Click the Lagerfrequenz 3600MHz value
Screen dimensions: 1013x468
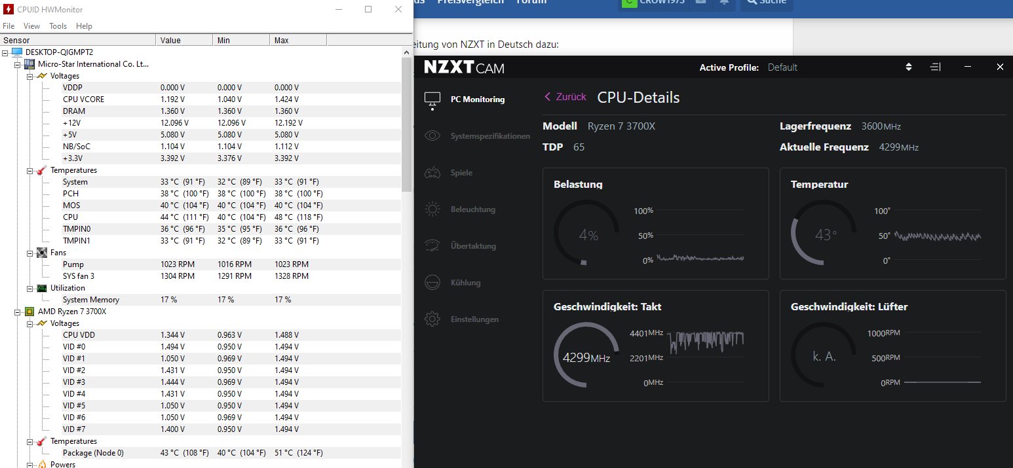pos(881,126)
